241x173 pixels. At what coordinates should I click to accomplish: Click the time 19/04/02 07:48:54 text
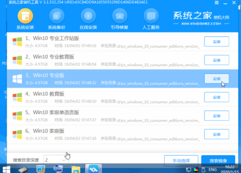point(80,64)
